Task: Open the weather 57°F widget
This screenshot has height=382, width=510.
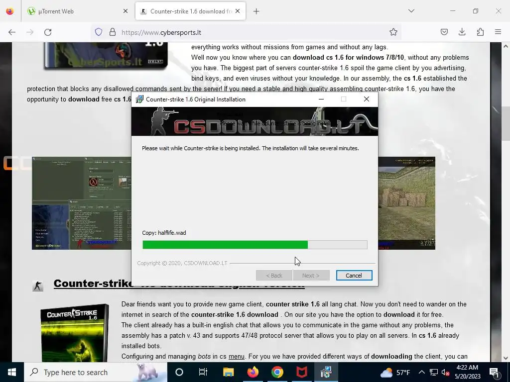Action: tap(394, 372)
